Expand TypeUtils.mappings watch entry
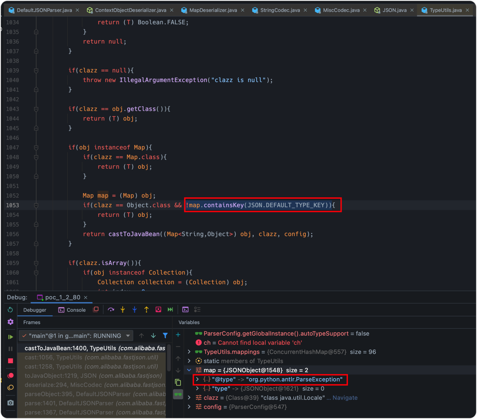 pyautogui.click(x=189, y=352)
